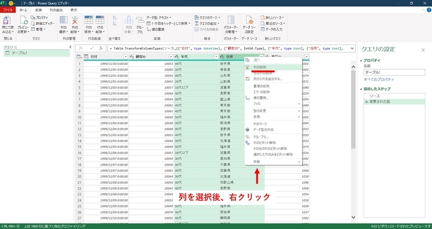Click the 年代 column ABC type icon

coord(178,57)
